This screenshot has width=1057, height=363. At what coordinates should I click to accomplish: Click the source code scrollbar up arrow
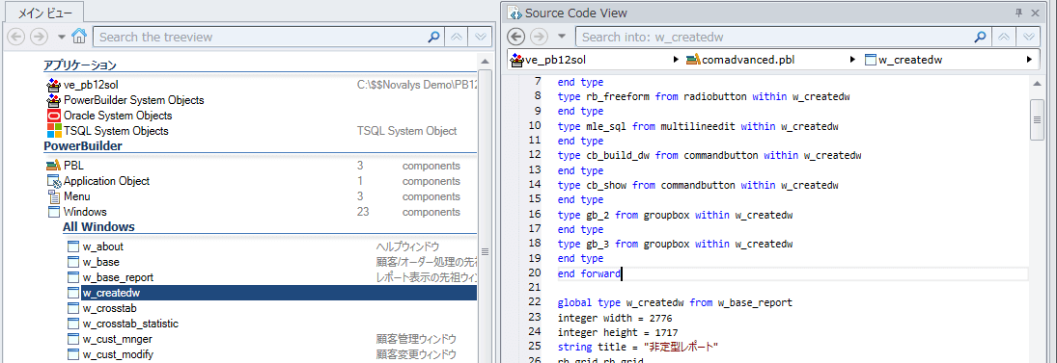(1038, 84)
